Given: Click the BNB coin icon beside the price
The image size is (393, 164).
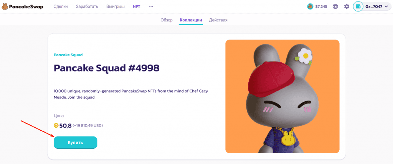Looking at the screenshot, I should point(56,125).
